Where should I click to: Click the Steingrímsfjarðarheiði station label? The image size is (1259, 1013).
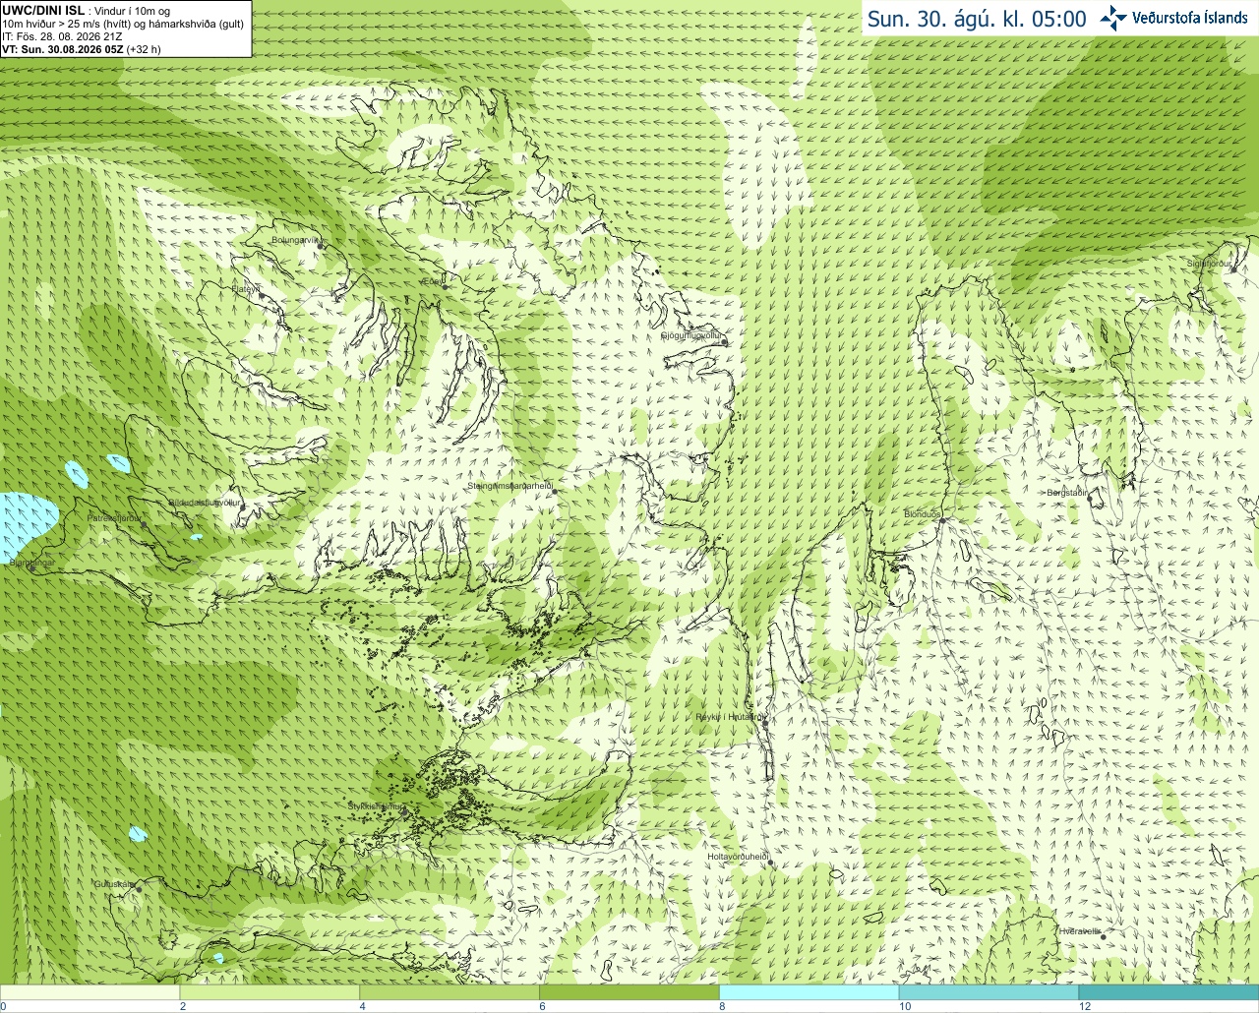coord(510,486)
